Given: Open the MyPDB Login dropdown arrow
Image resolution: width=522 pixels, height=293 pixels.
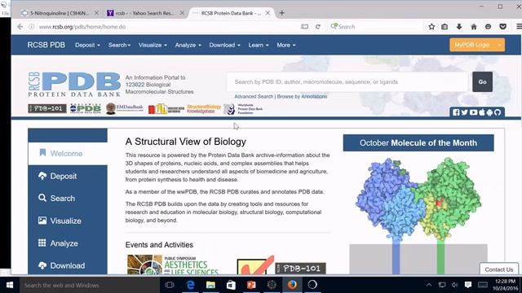Looking at the screenshot, I should coord(500,45).
